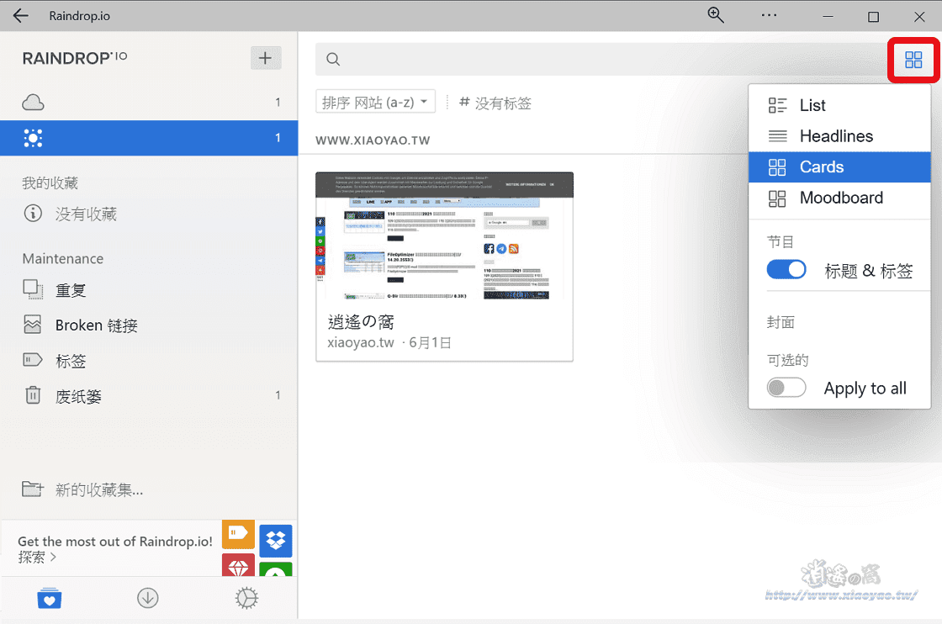Click the title bar zoom icon
942x624 pixels.
715,15
